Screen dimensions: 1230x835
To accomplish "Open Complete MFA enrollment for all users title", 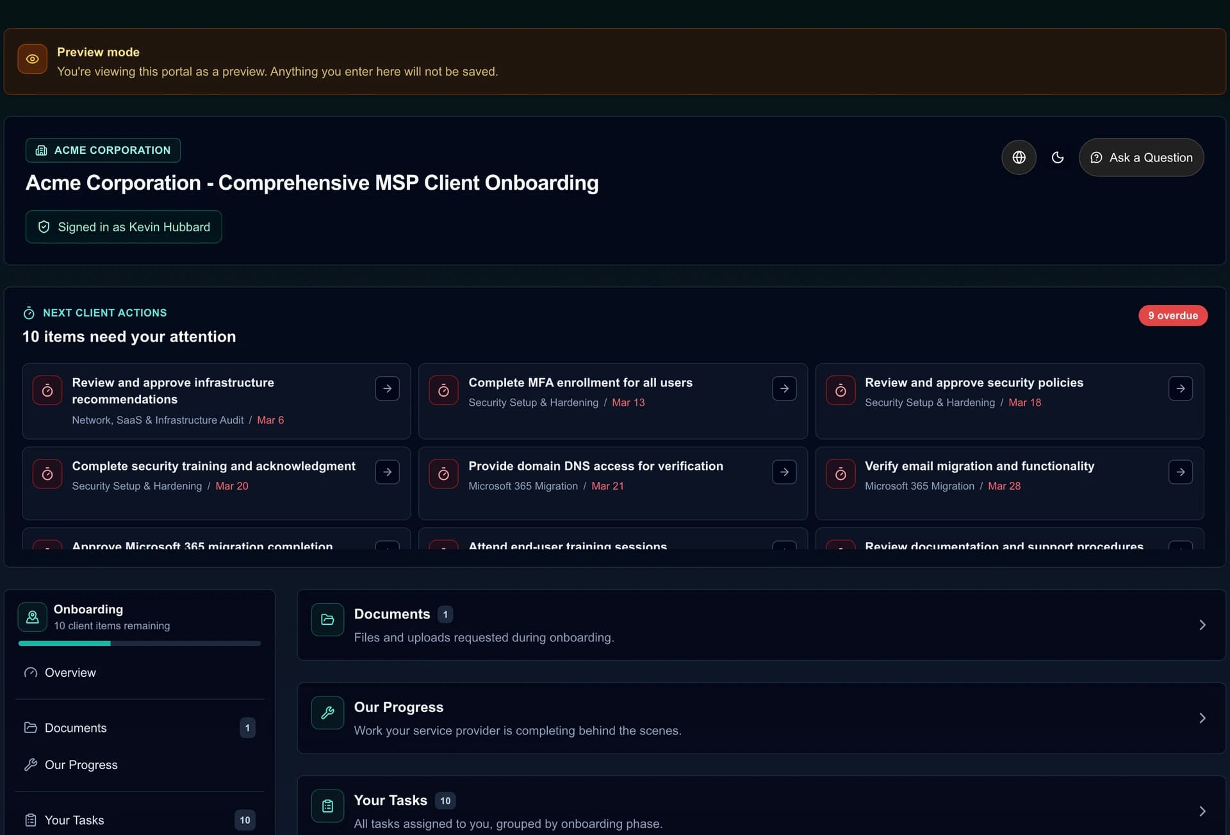I will coord(580,383).
